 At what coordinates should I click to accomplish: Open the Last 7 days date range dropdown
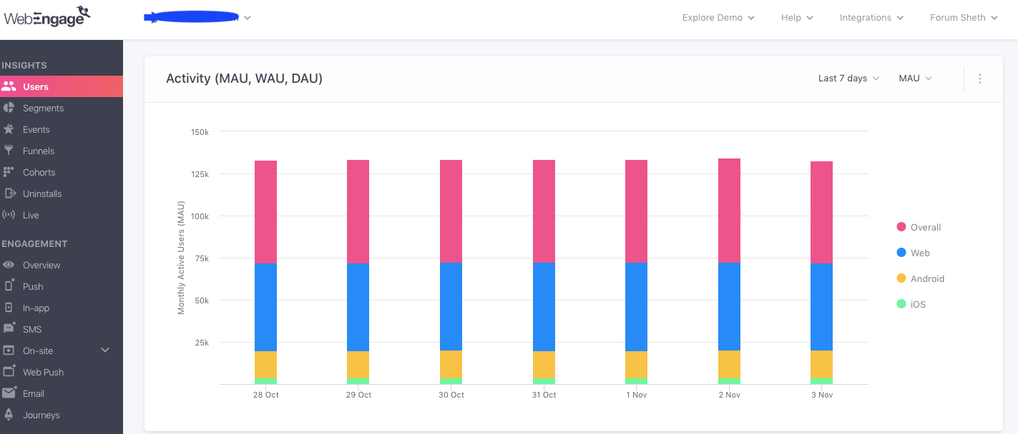(x=848, y=79)
